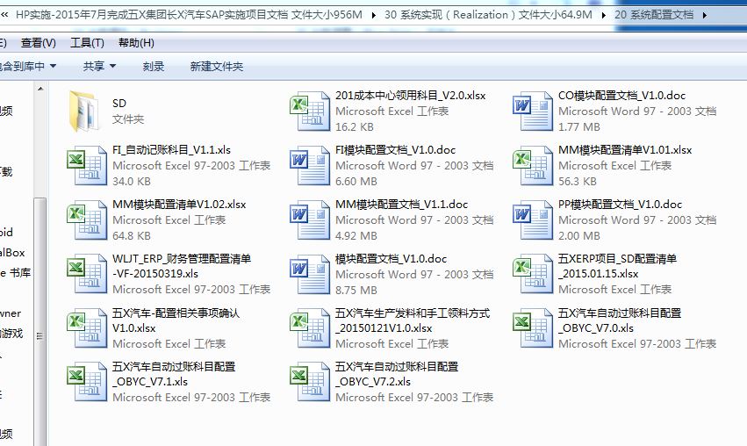Click the 6.60 MB size text
747x446 pixels.
pos(356,182)
